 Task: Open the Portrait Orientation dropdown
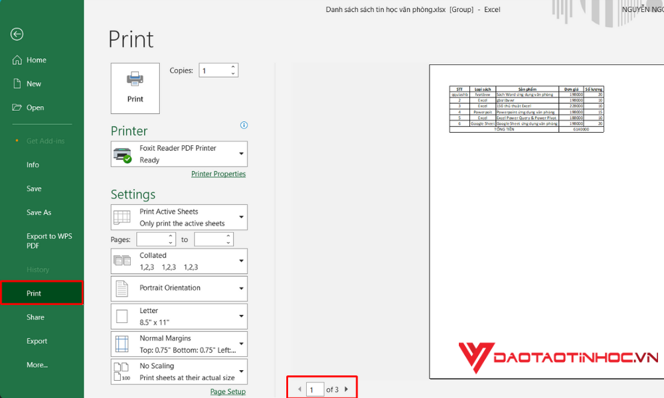pyautogui.click(x=179, y=289)
